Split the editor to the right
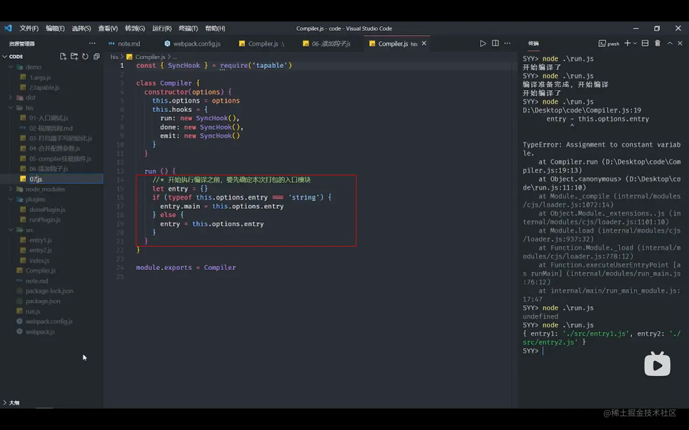 click(495, 43)
